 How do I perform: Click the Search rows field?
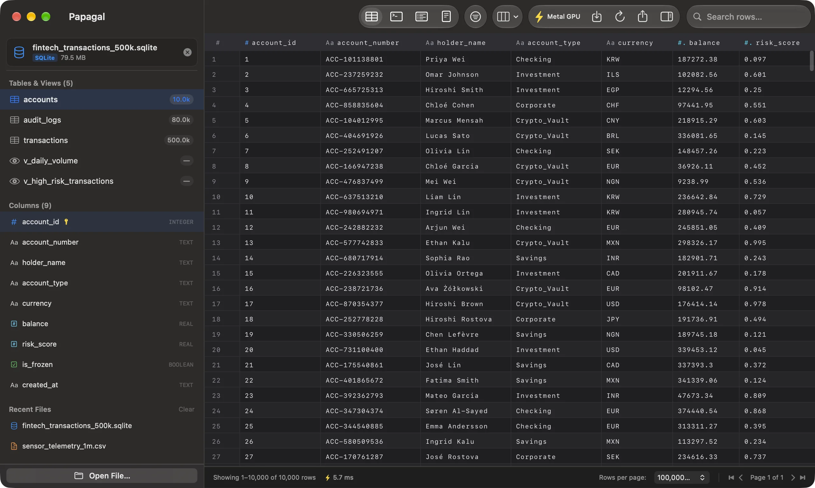pyautogui.click(x=748, y=17)
